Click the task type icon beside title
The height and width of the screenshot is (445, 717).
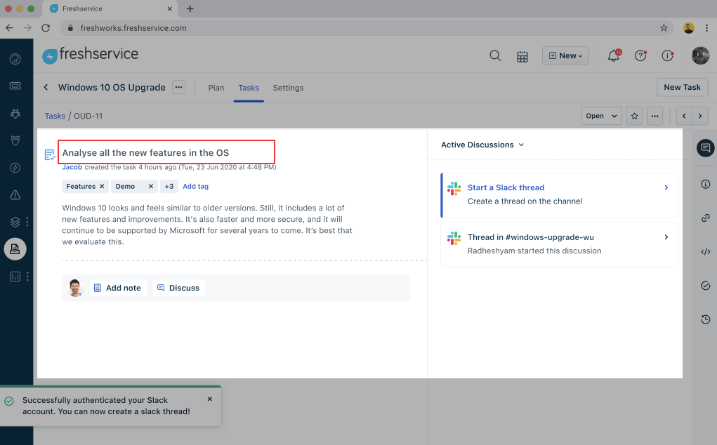click(50, 155)
